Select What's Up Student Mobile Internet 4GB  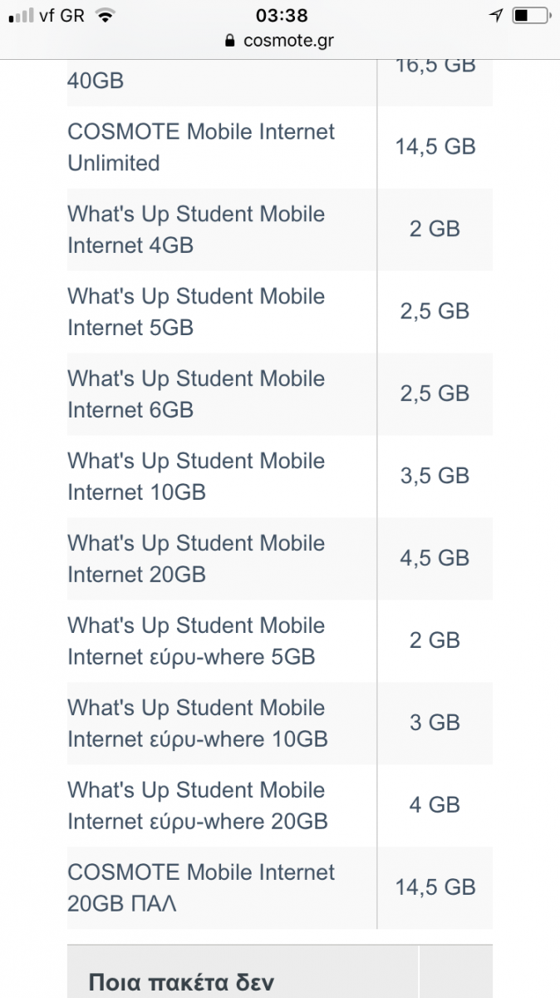(x=196, y=230)
